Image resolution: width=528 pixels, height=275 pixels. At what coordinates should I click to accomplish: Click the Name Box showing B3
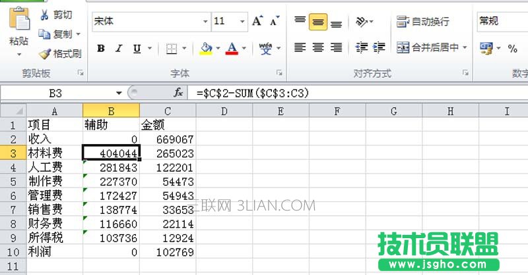56,93
